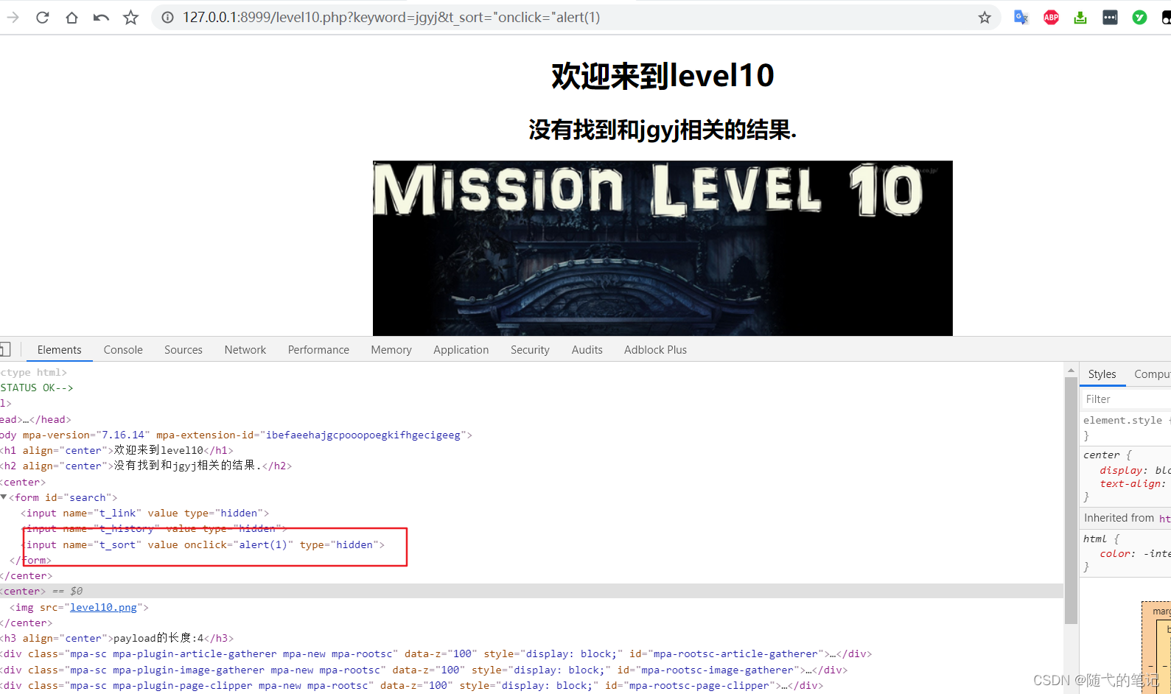Reload the page with refresh icon

tap(43, 17)
